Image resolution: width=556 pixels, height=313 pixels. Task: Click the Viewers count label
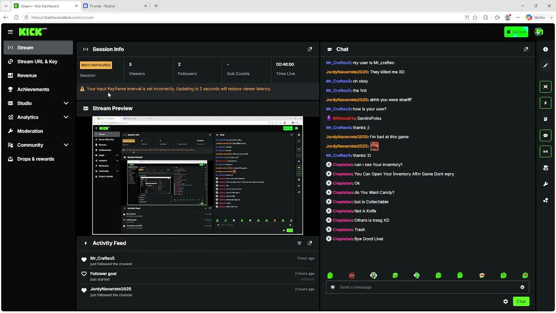tap(137, 74)
